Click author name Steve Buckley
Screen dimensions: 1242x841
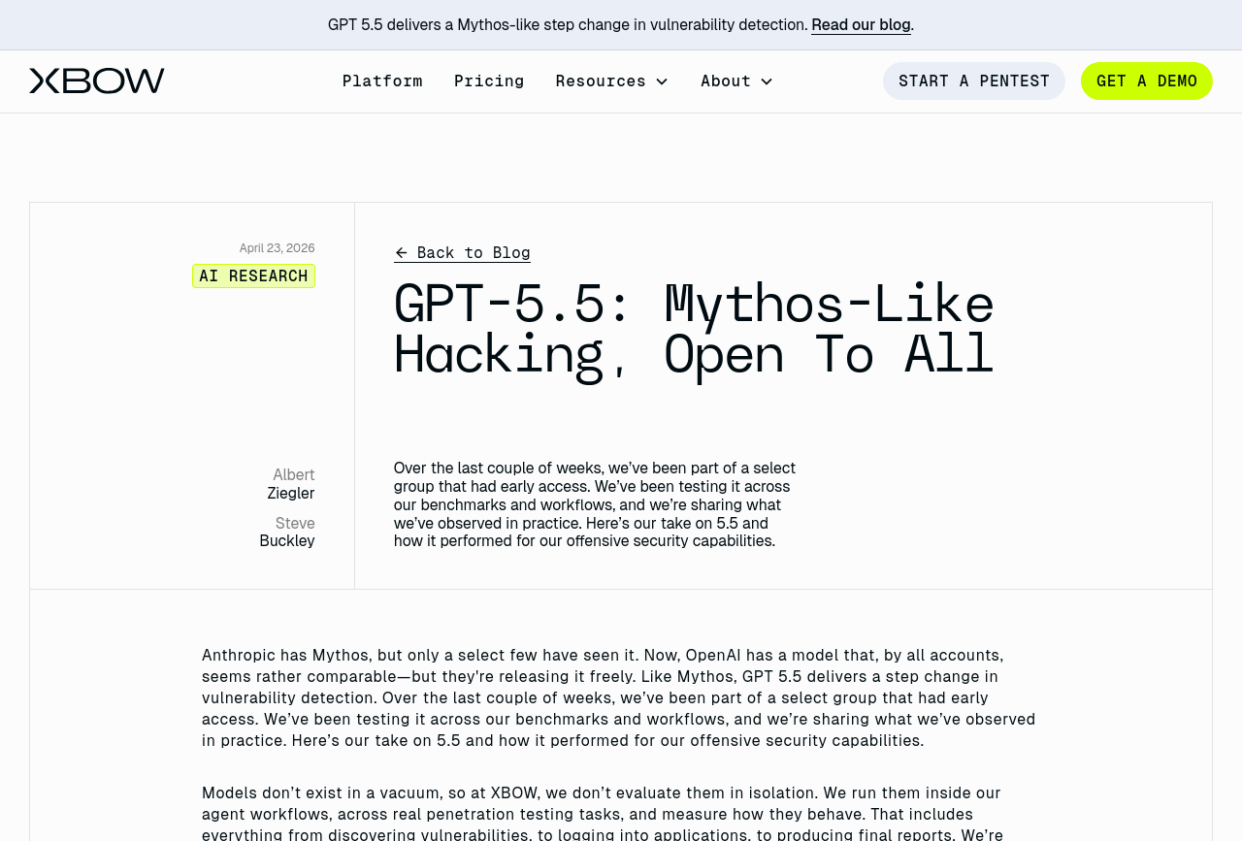287,533
